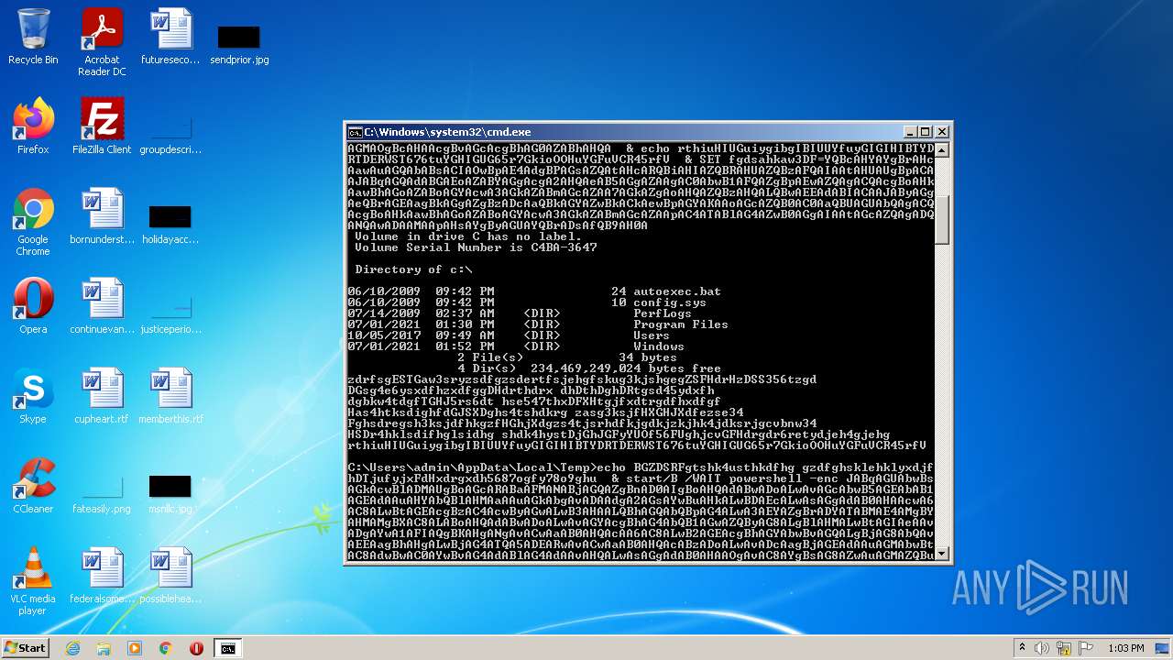1173x660 pixels.
Task: Launch FileZilla Client shortcut
Action: pos(102,126)
